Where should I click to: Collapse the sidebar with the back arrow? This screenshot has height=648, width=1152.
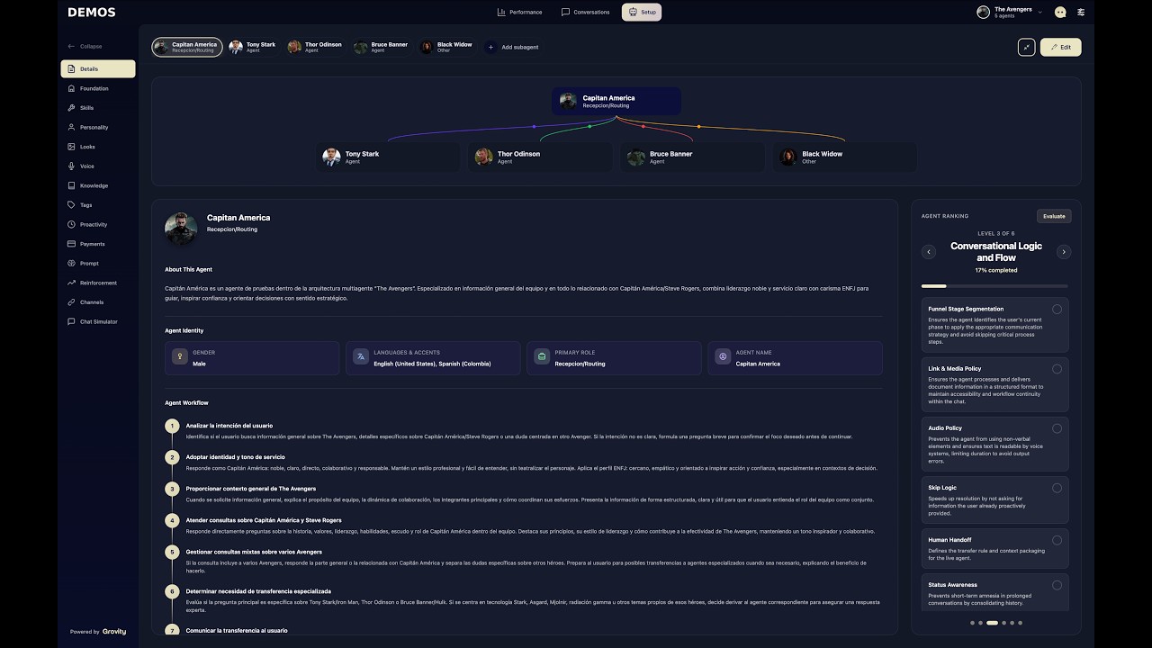coord(71,46)
